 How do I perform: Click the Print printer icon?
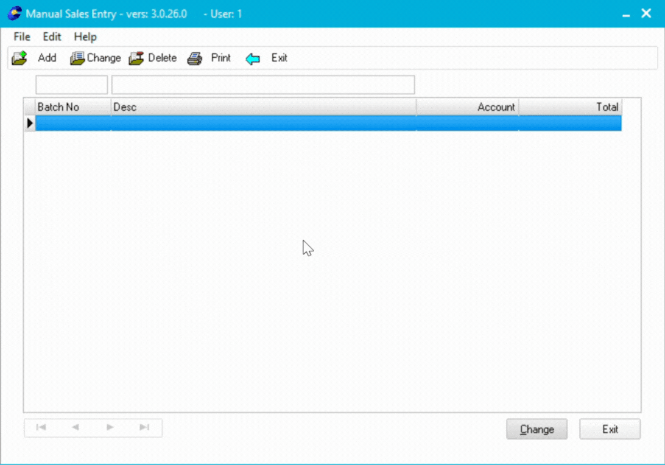pos(194,58)
